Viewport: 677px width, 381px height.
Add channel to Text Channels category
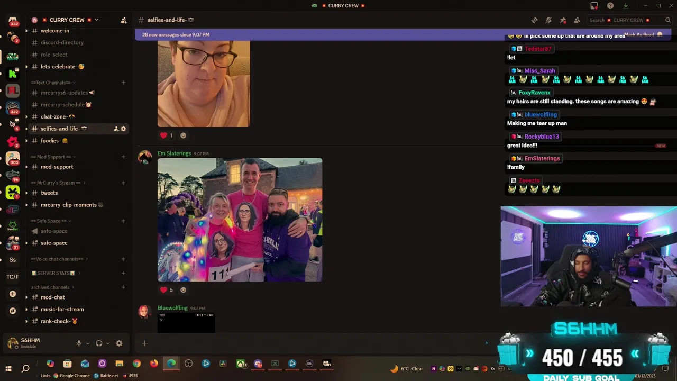123,83
